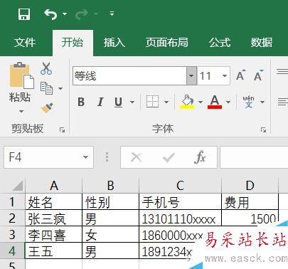Apply red font color A
The image size is (288, 269).
tap(215, 102)
